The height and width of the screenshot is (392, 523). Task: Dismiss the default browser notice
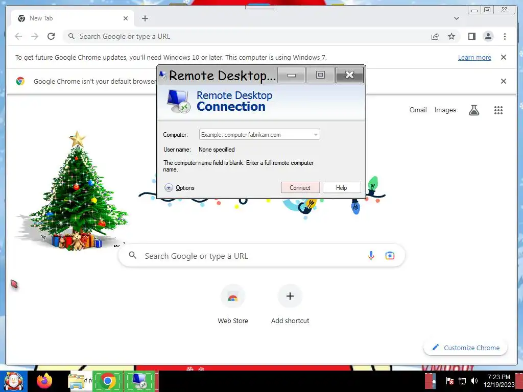pyautogui.click(x=504, y=81)
